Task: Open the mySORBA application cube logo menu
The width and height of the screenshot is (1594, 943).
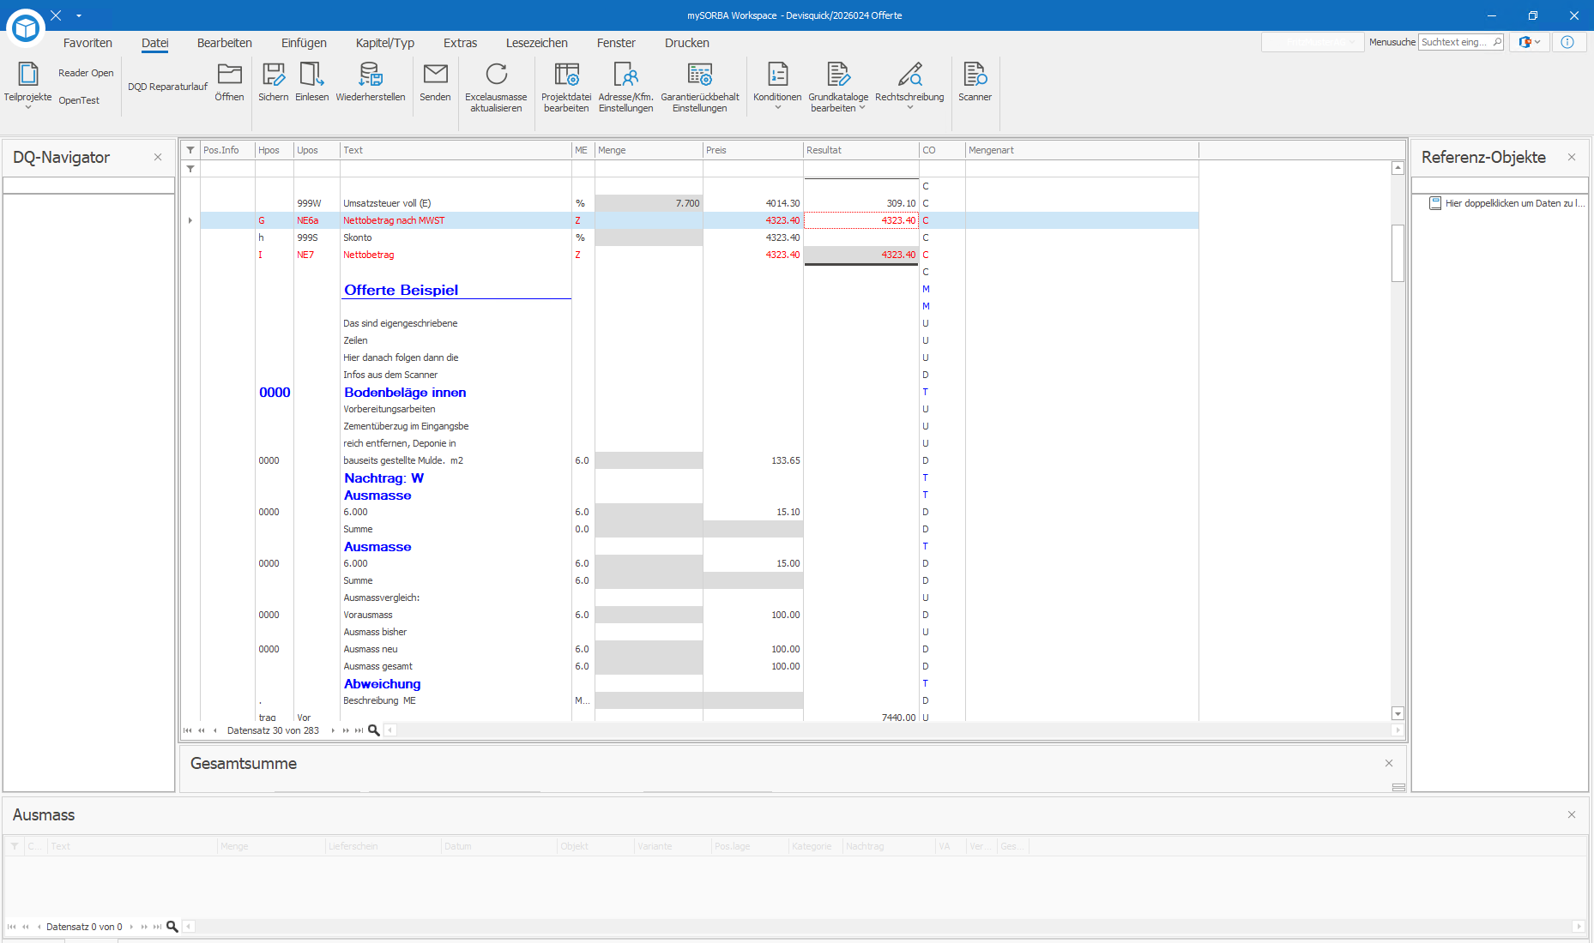Action: (x=26, y=27)
